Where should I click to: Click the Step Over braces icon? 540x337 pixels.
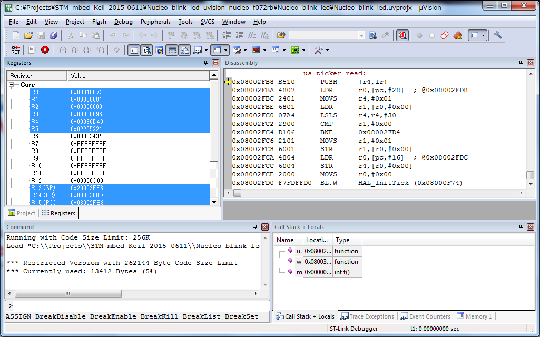[75, 50]
